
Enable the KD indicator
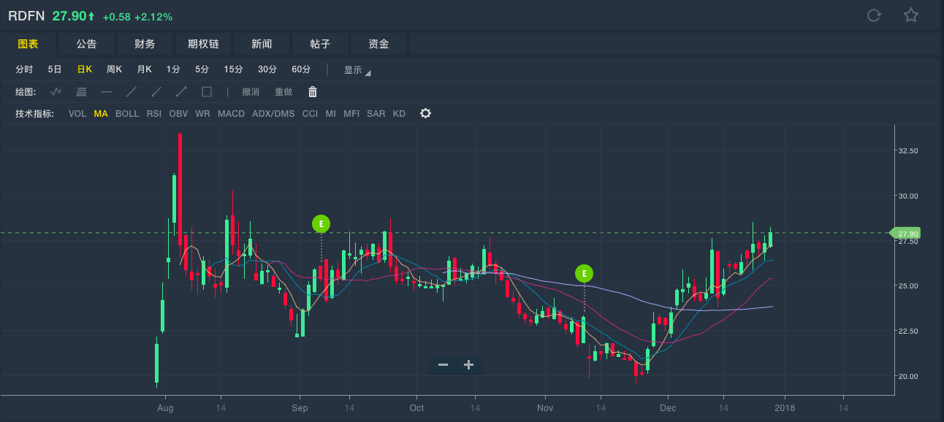(x=399, y=114)
